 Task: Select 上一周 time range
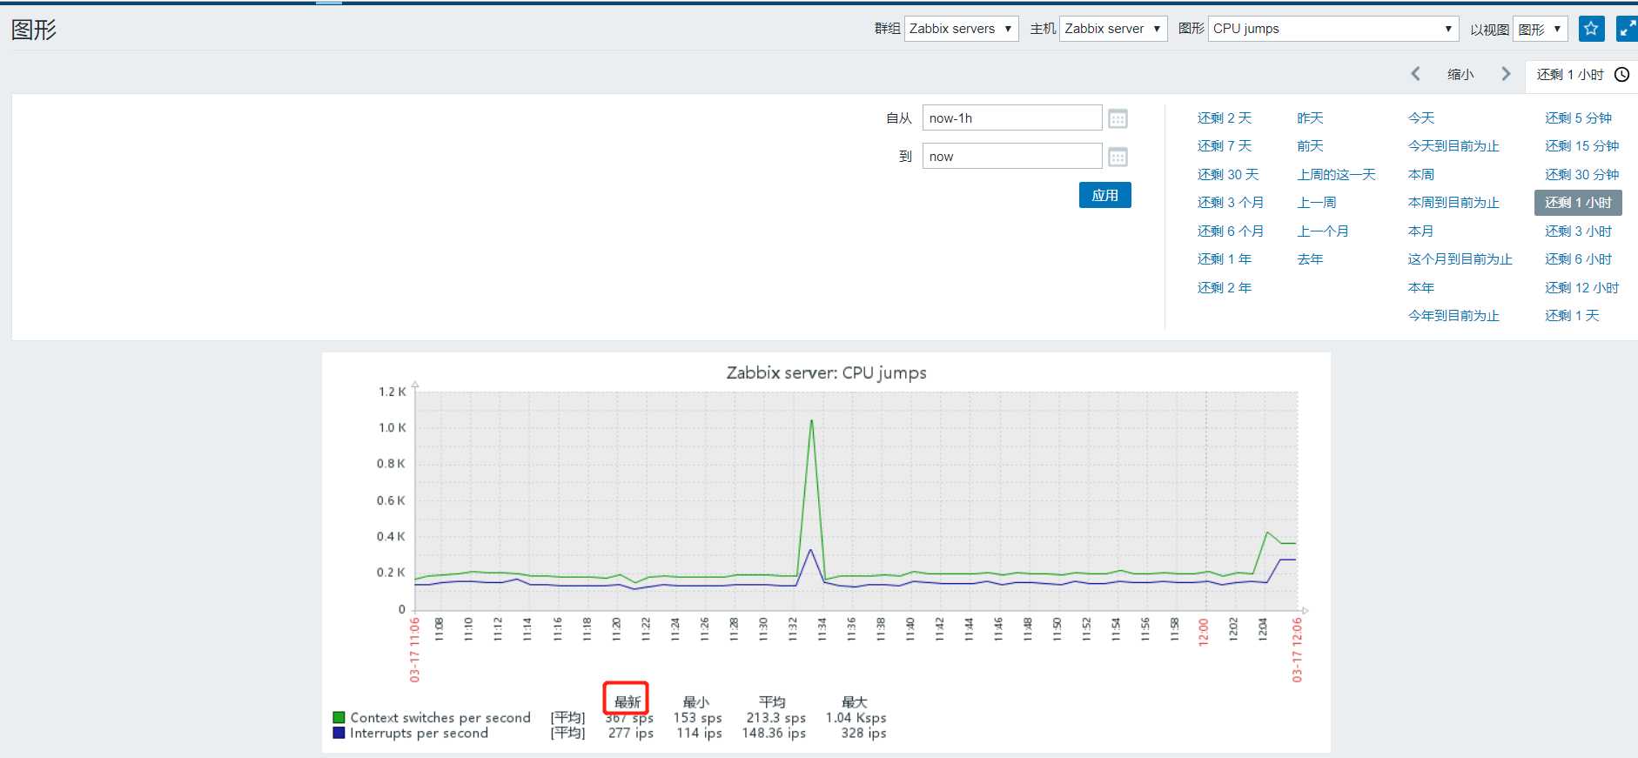click(1317, 203)
